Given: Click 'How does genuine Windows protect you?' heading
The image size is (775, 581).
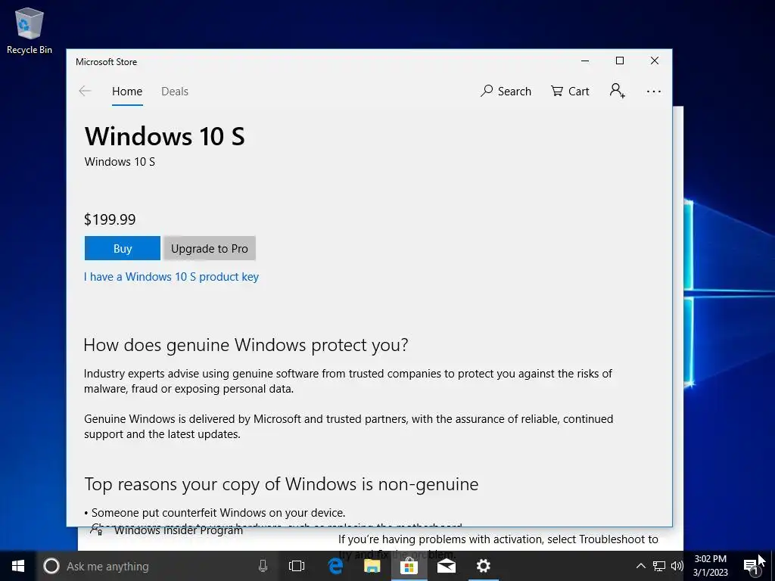Looking at the screenshot, I should pos(246,345).
